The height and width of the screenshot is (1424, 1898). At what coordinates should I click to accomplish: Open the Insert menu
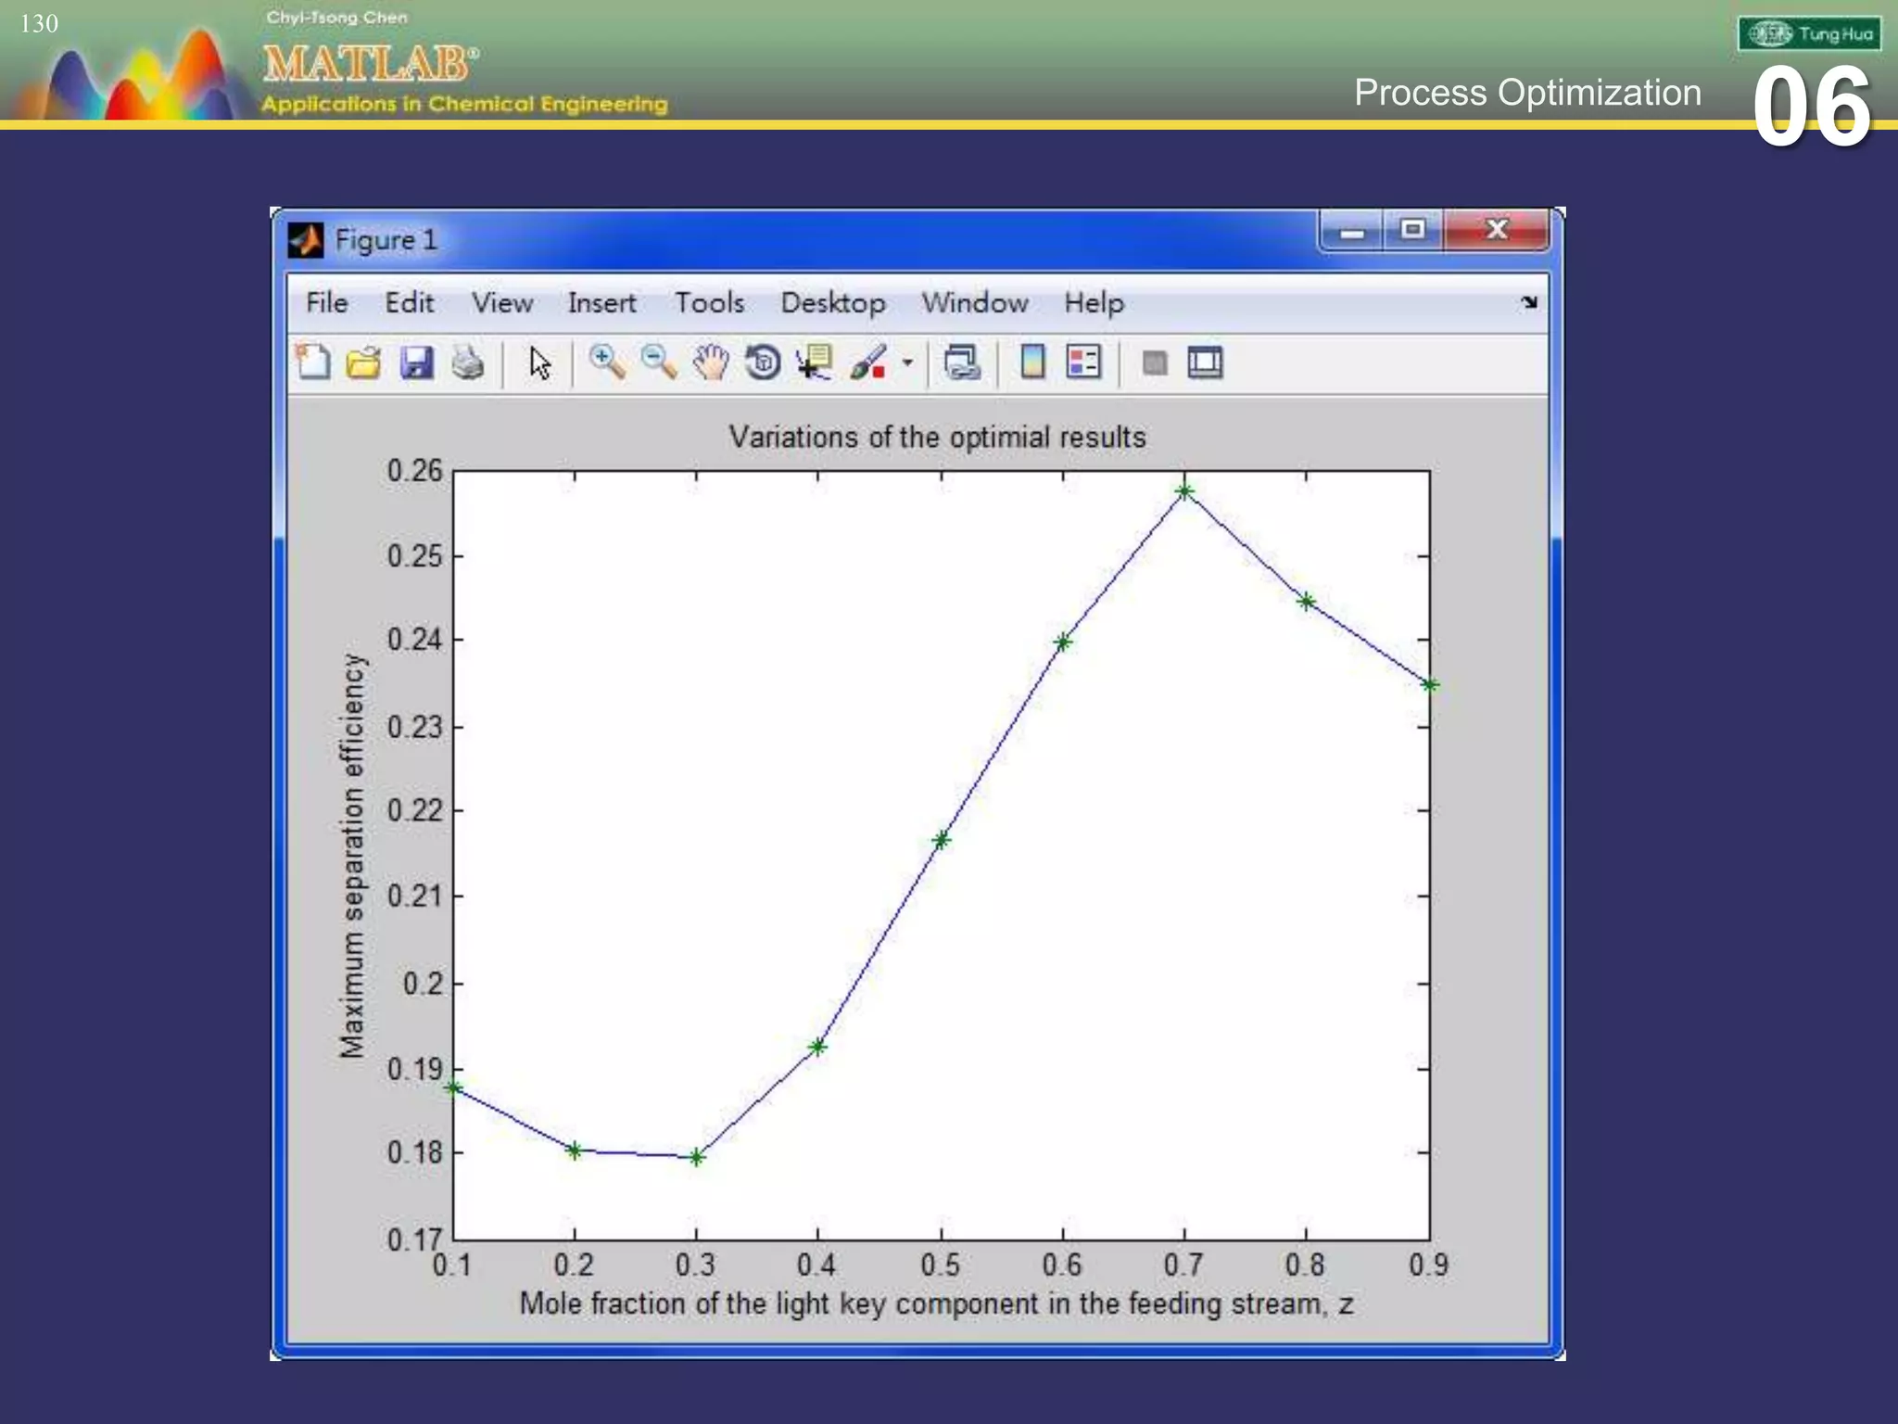[602, 303]
